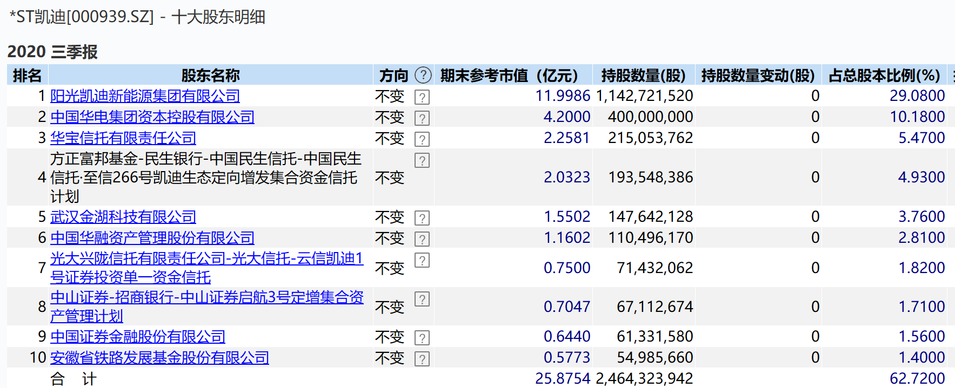Click share count 215,053,762

[x=651, y=138]
